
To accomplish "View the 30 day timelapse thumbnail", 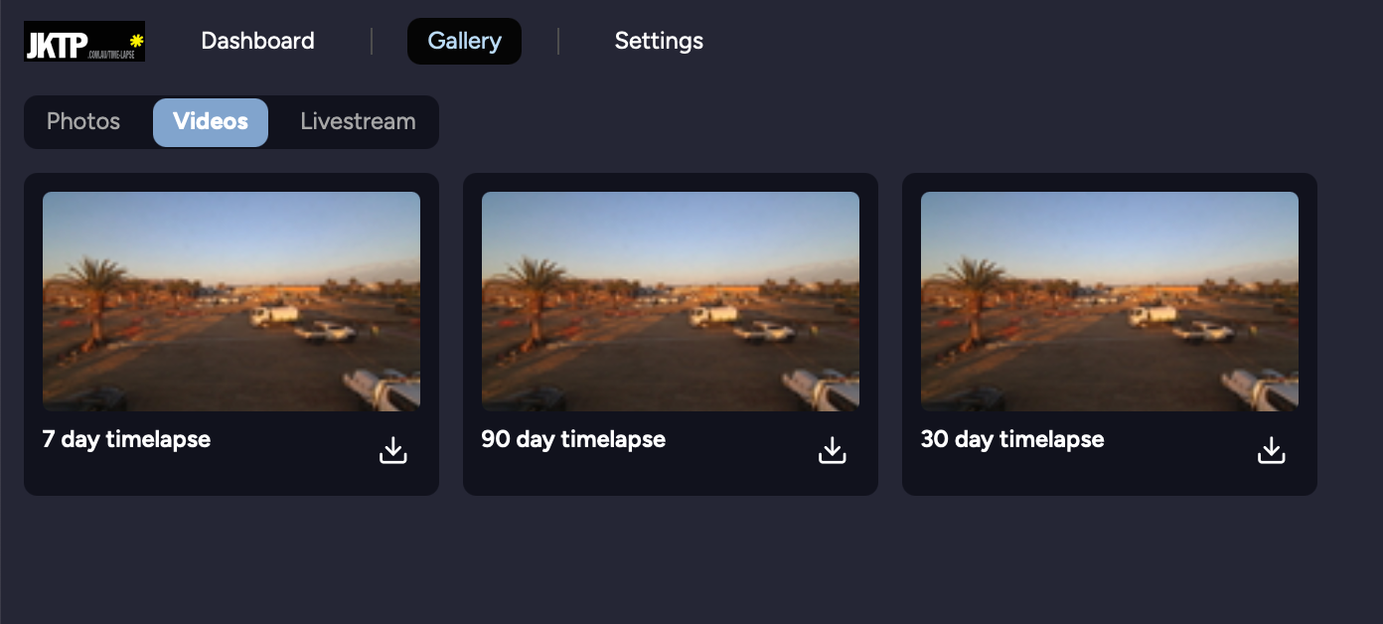I will coord(1110,301).
